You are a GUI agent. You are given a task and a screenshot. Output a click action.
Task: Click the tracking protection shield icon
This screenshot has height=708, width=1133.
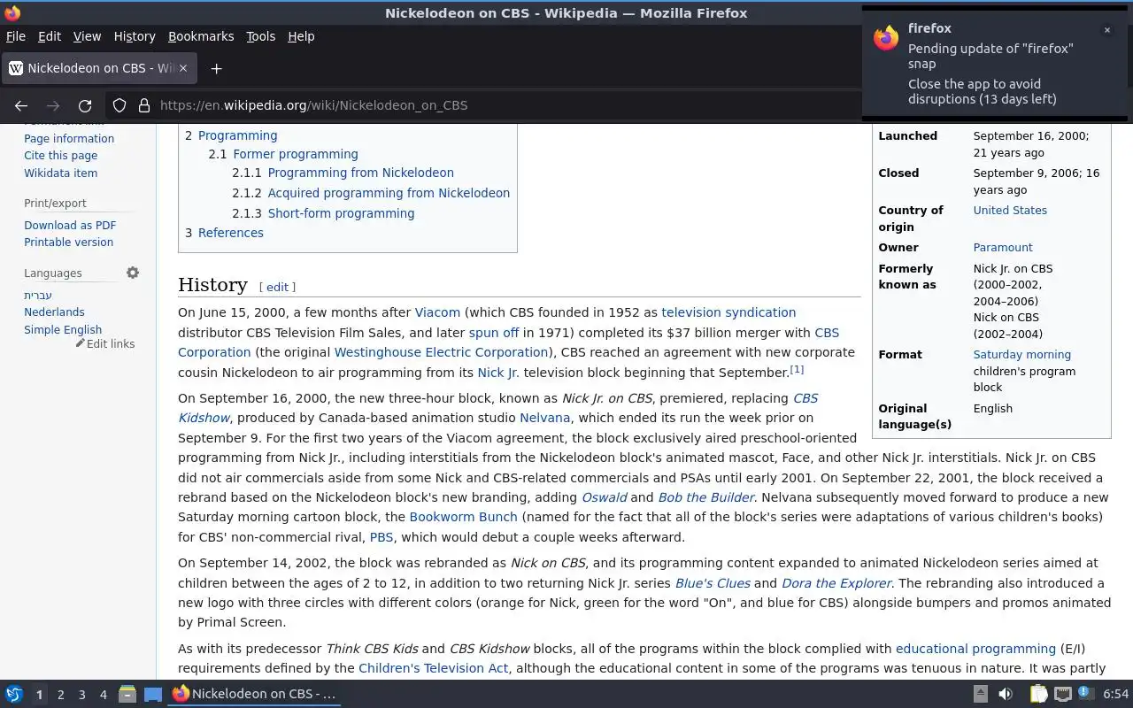(119, 105)
